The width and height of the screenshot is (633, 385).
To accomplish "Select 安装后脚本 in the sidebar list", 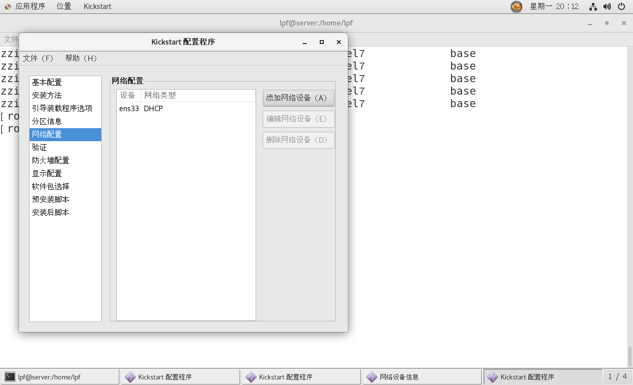I will point(65,212).
